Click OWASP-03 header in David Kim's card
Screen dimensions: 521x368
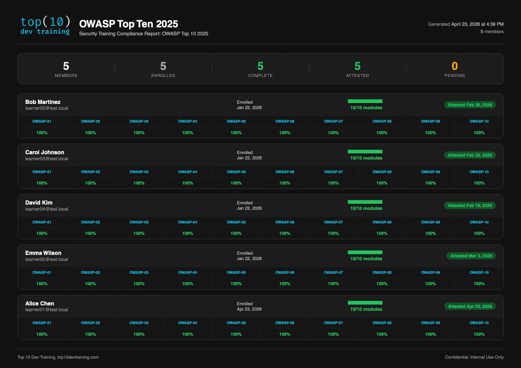(x=139, y=222)
